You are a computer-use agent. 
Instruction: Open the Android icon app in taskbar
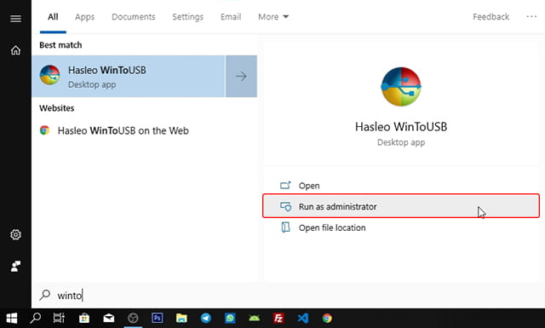pos(255,318)
